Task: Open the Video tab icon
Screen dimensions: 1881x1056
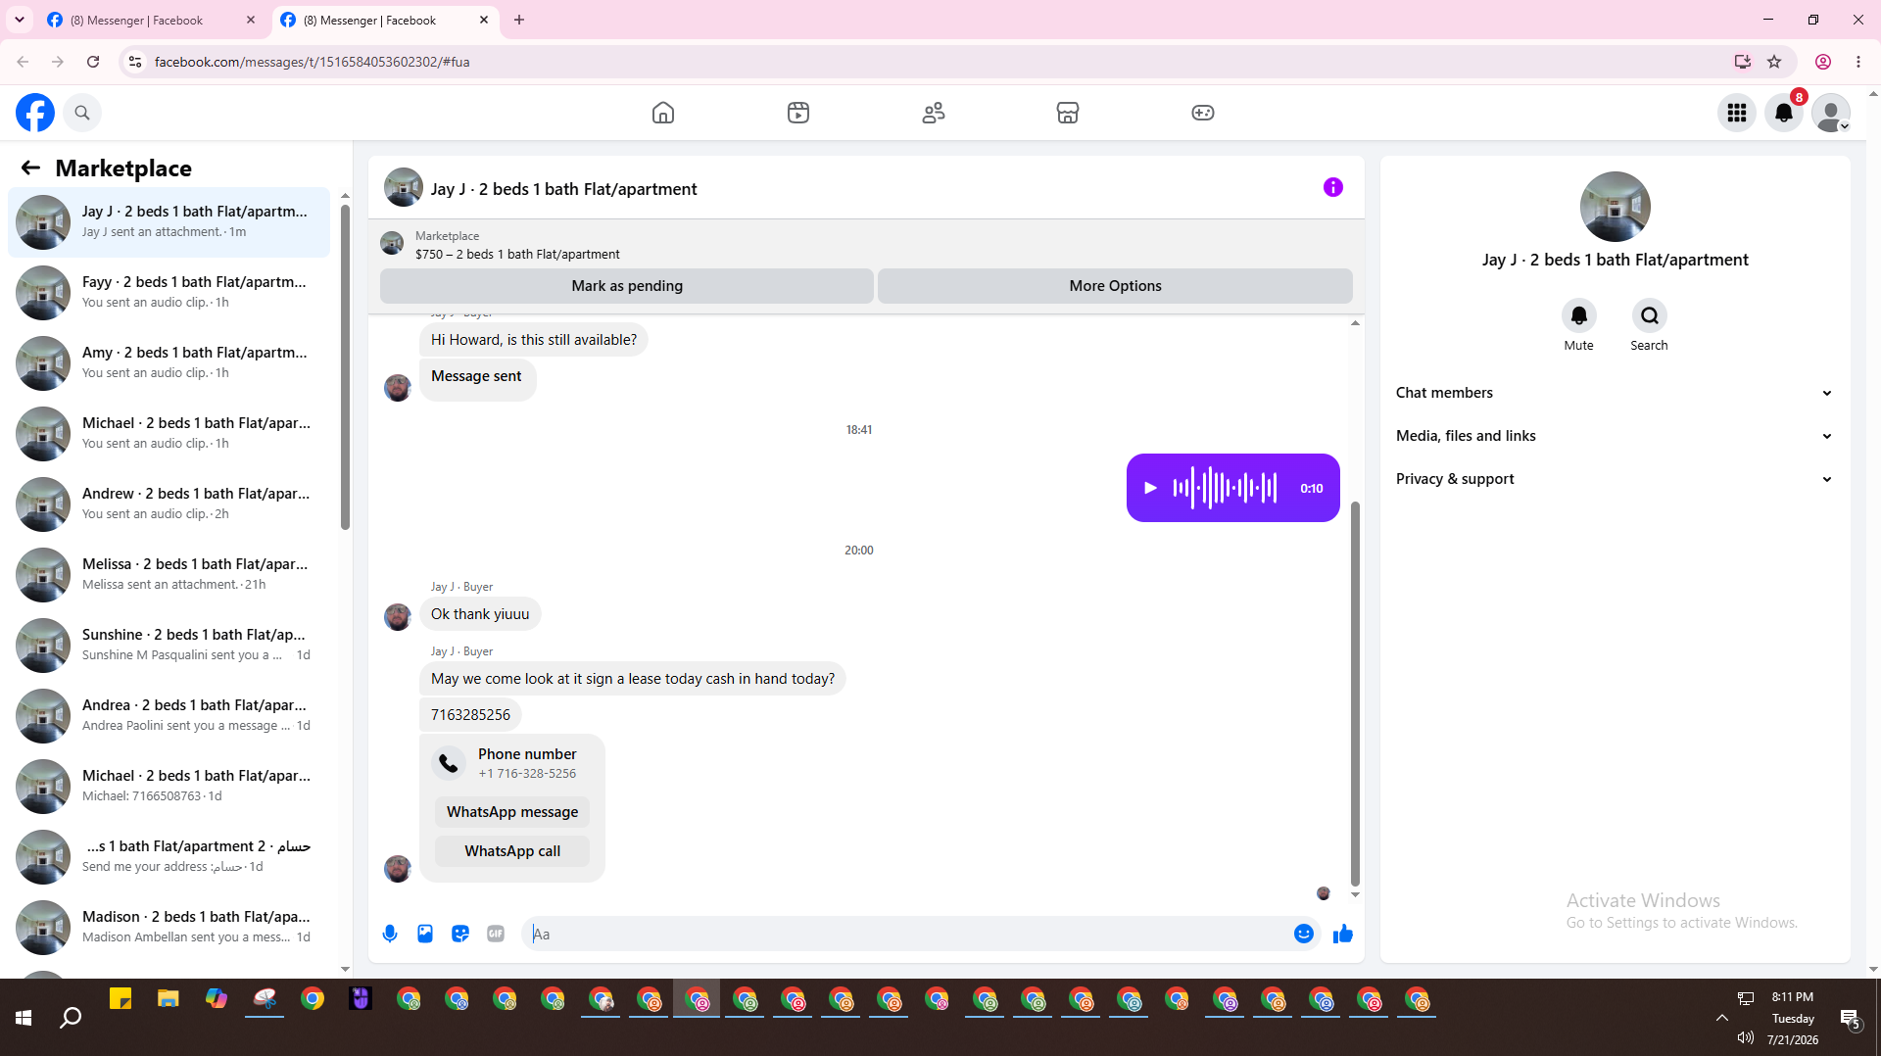Action: click(798, 113)
